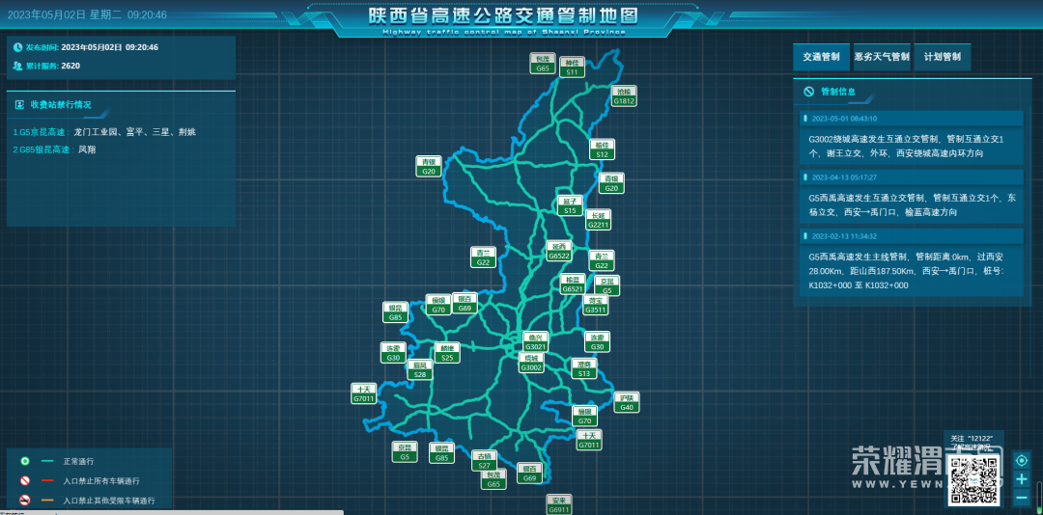Click the 京昆 G5 shield at southwest corner
Viewport: 1043px width, 515px height.
tap(405, 452)
